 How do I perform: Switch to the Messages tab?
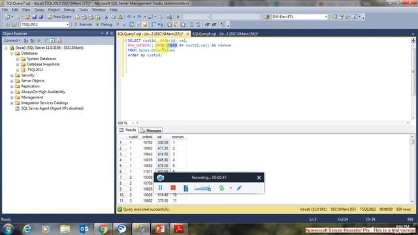click(x=151, y=131)
